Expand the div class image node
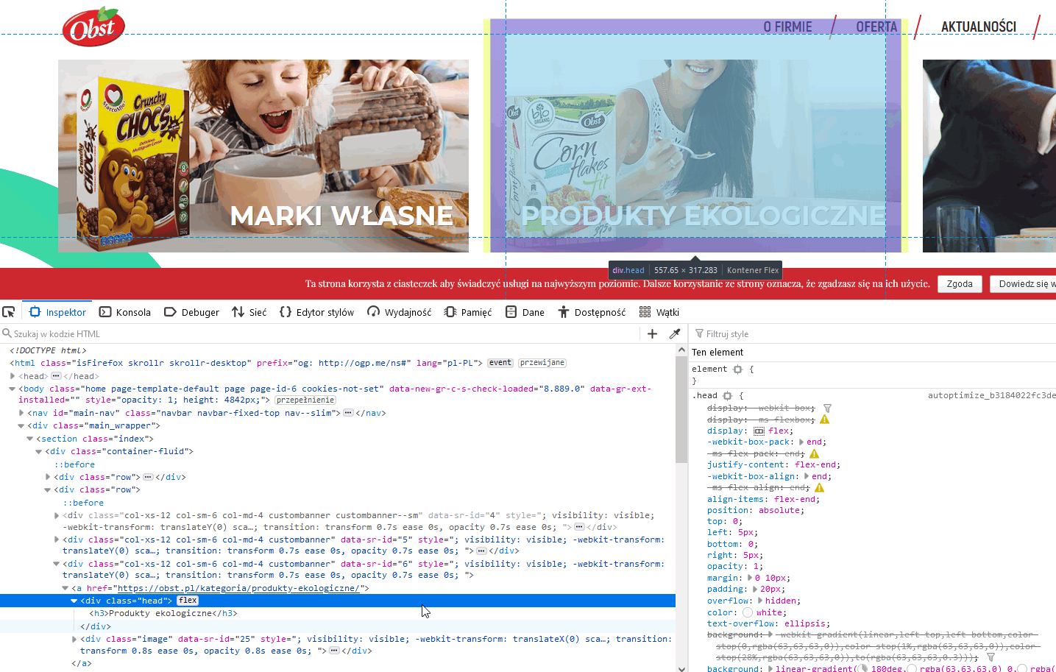The height and width of the screenshot is (672, 1056). [x=74, y=639]
